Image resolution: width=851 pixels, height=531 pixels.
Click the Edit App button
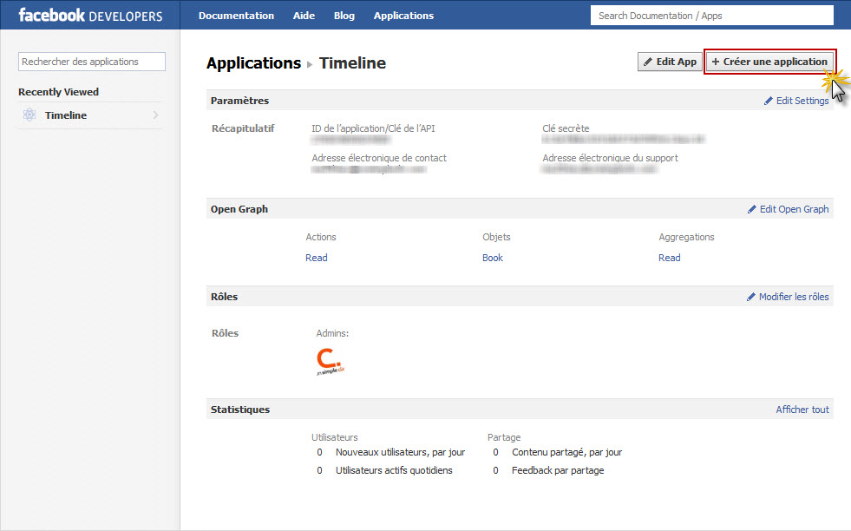(670, 62)
